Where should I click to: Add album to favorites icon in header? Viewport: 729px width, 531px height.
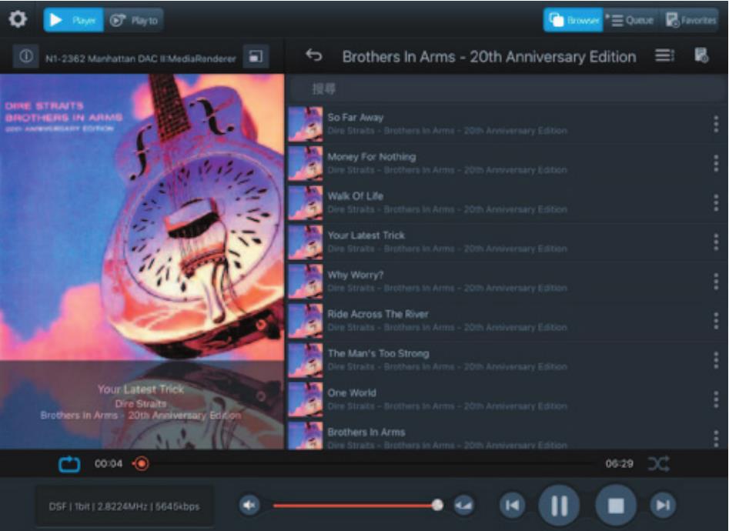pos(701,56)
